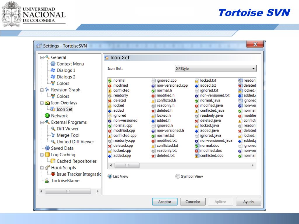Collapse the Log Caching tree node
The width and height of the screenshot is (299, 224).
point(42,155)
